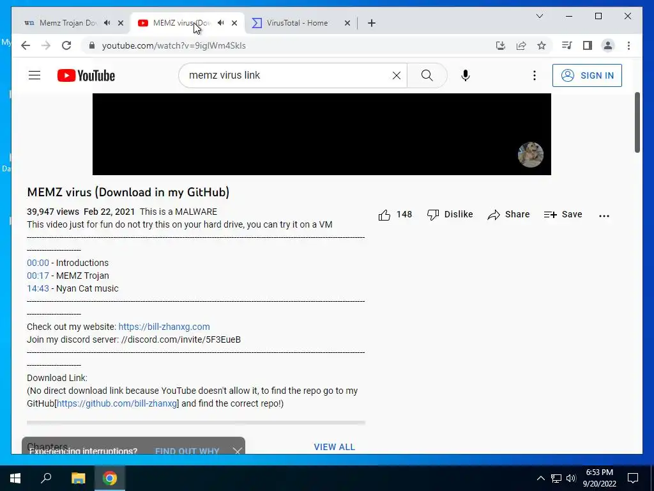Close the MEMZ virus YouTube tab
This screenshot has width=654, height=491.
pos(234,23)
